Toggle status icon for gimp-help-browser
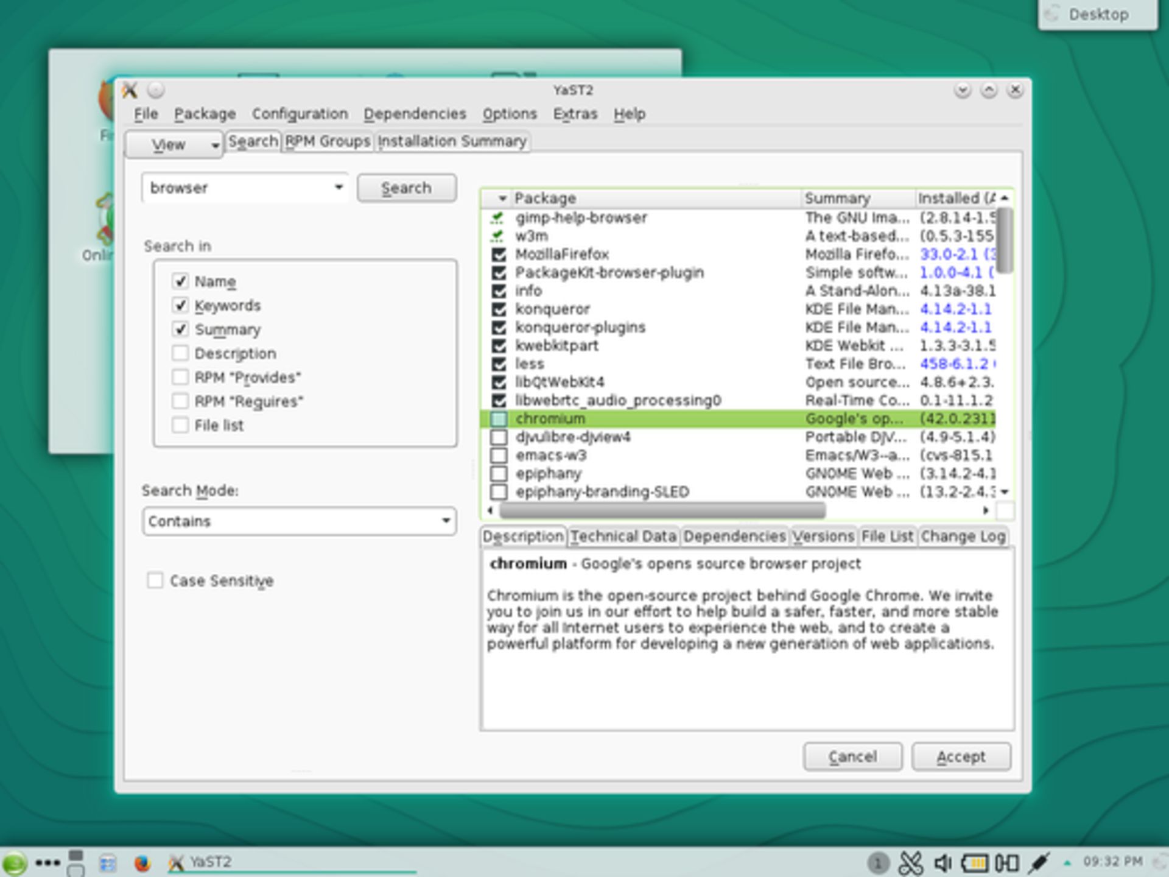 499,217
